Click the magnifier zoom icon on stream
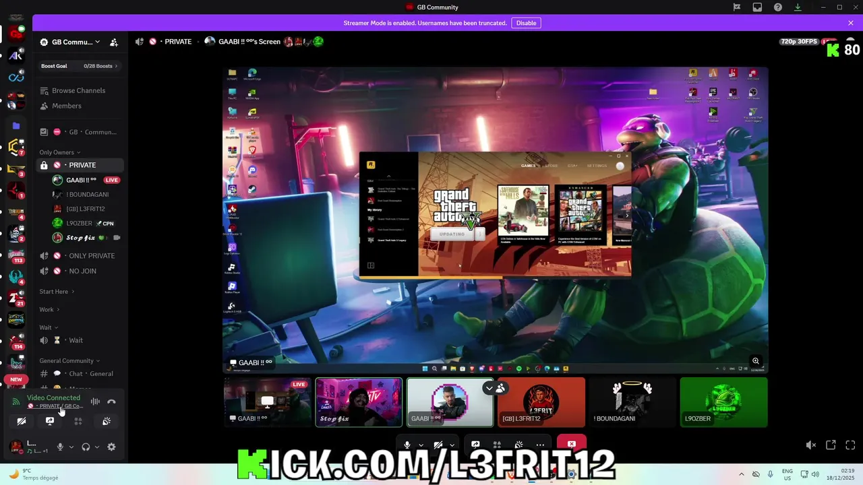The image size is (863, 485). point(756,361)
